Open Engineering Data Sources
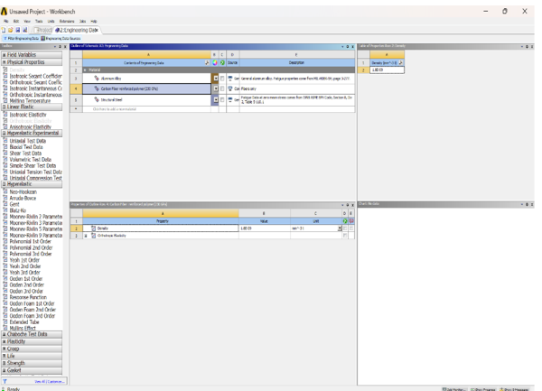Screen dimensions: 542x391 click(x=61, y=38)
